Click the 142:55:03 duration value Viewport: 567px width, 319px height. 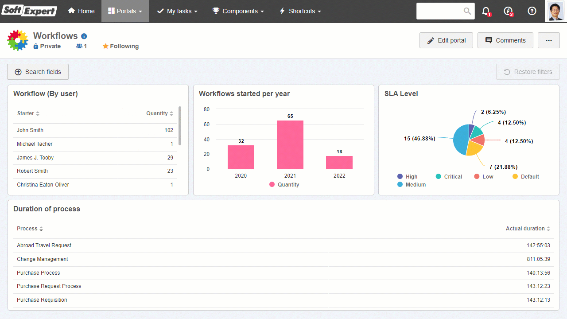pyautogui.click(x=538, y=245)
